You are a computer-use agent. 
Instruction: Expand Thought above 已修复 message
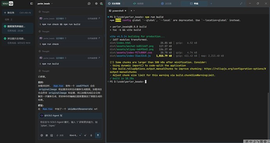[44, 71]
